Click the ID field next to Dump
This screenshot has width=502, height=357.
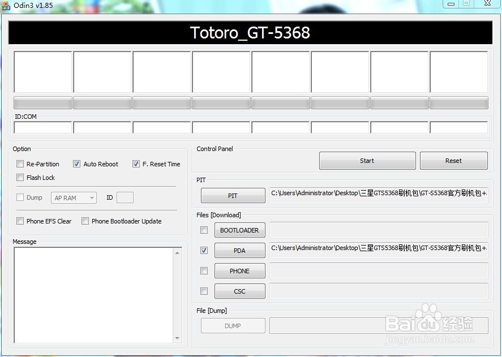coord(125,197)
